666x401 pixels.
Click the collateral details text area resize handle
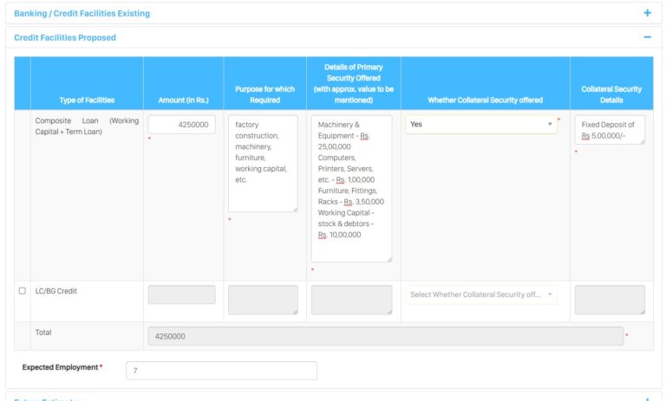tap(642, 141)
